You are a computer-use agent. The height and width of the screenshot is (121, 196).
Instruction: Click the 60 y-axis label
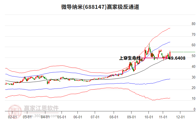(x=193, y=45)
